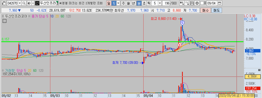
Task: Select the 틱 (tick) chart period
Action: click(149, 3)
